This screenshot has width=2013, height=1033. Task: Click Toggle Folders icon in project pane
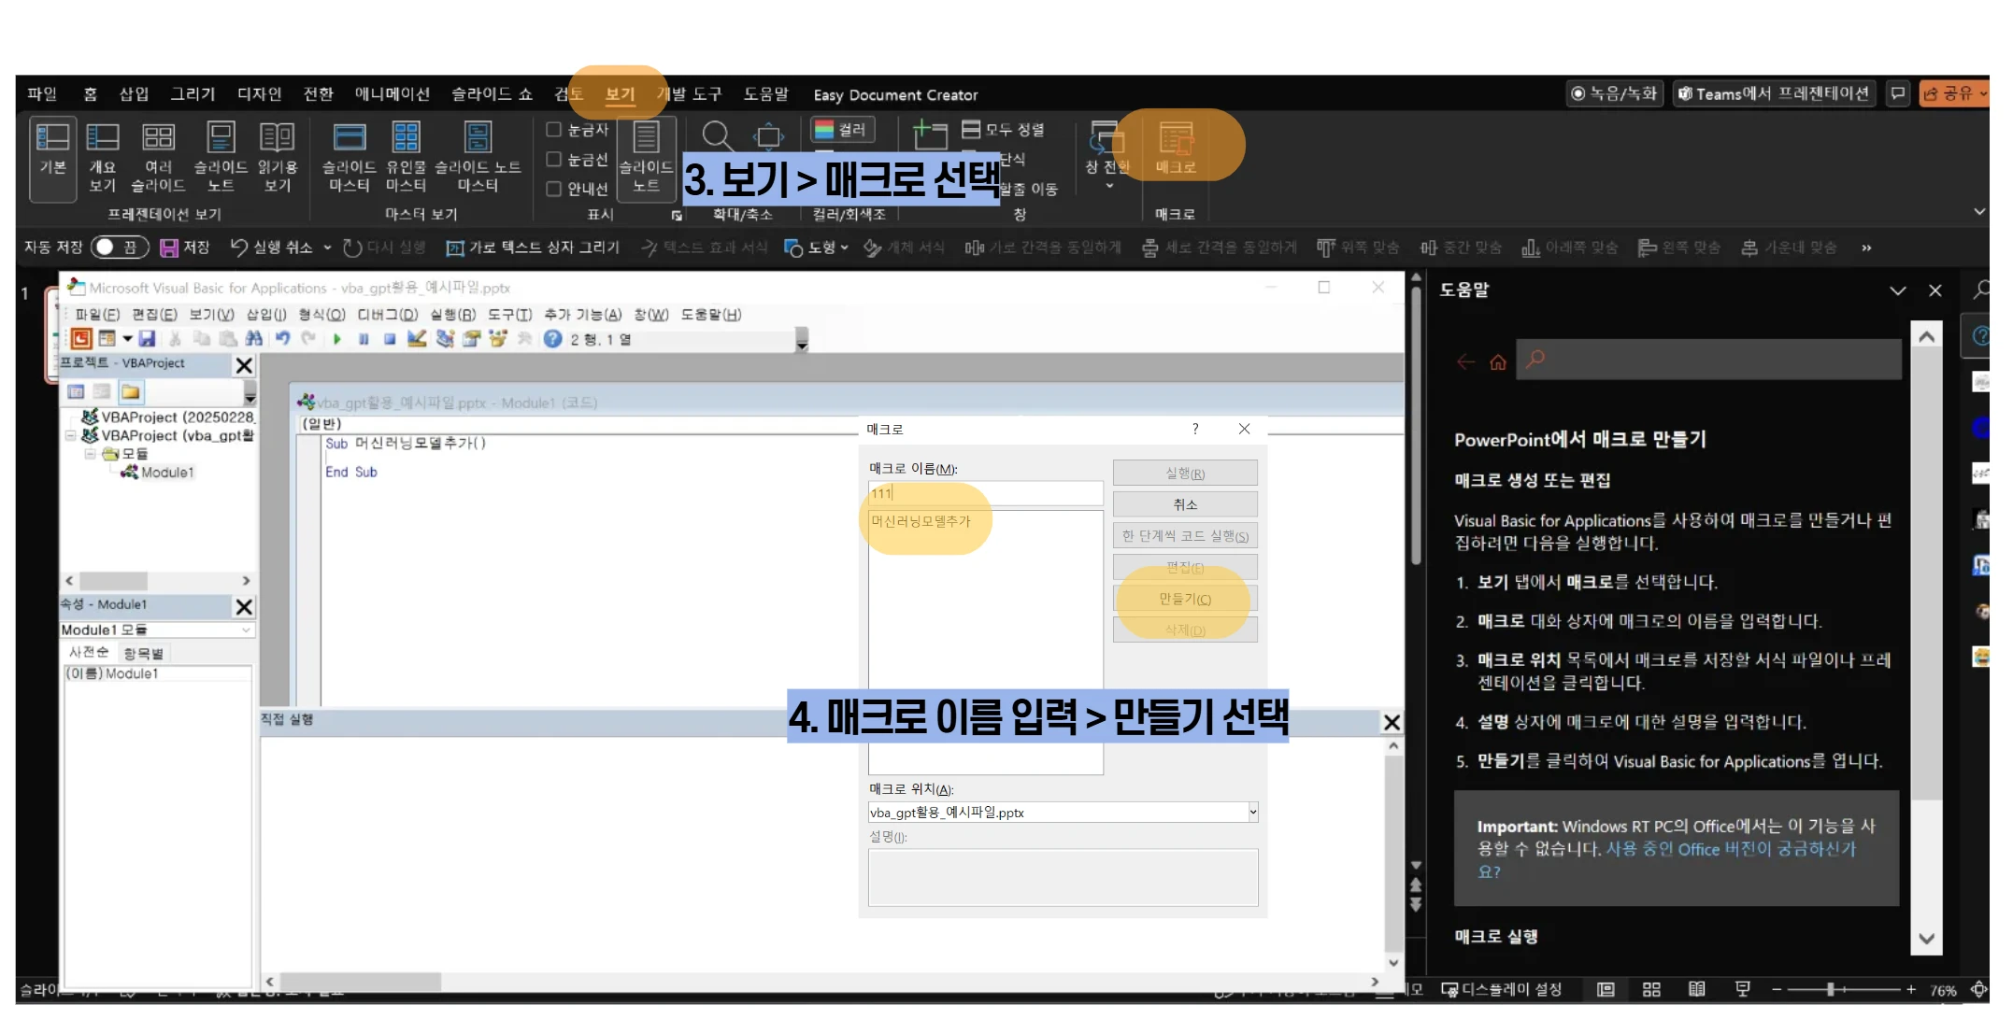coord(131,392)
